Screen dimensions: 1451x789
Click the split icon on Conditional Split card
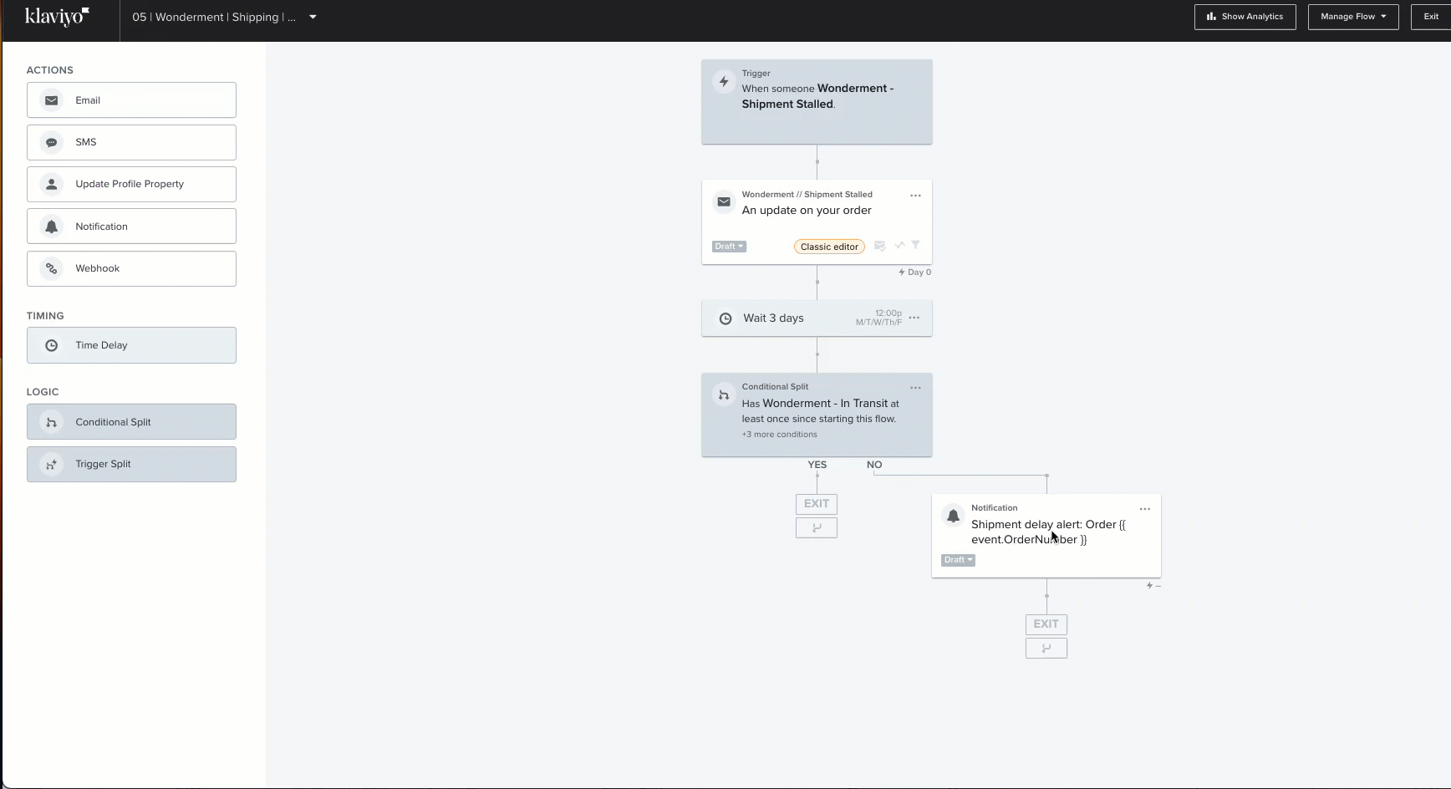[724, 394]
